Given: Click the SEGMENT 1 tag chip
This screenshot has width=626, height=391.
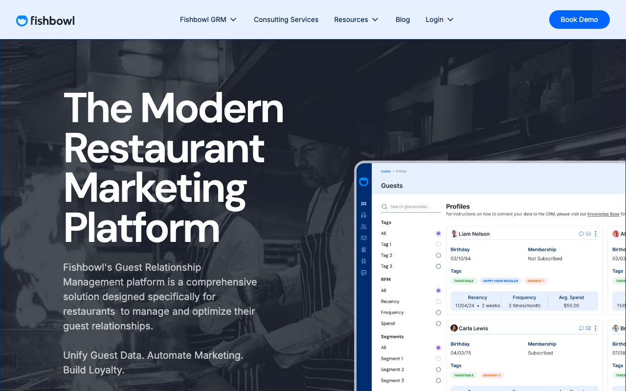Looking at the screenshot, I should (x=536, y=281).
